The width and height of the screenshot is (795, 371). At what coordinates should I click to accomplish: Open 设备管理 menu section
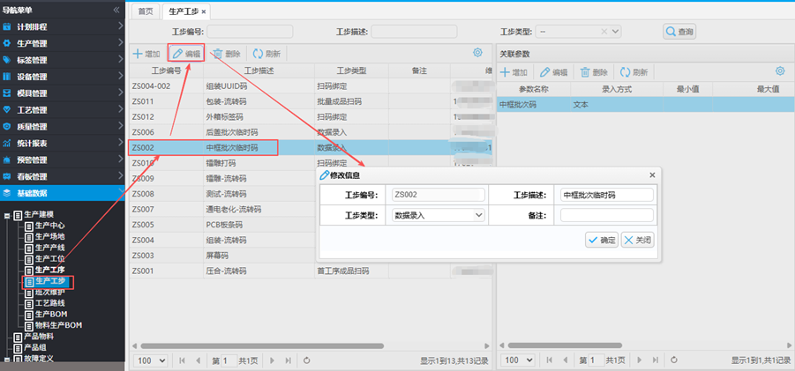pos(63,77)
